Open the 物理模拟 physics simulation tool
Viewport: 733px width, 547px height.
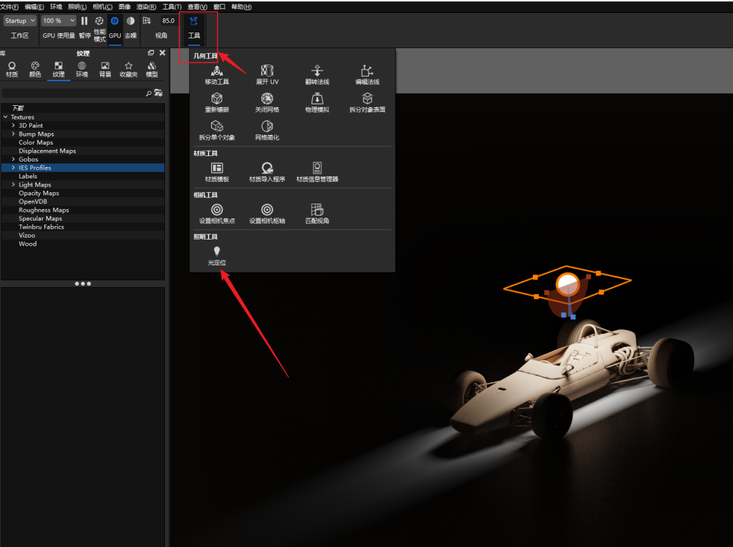(x=317, y=103)
